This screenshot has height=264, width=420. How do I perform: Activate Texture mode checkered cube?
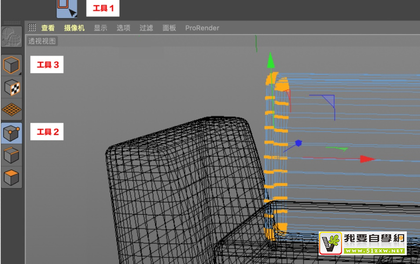(x=11, y=88)
